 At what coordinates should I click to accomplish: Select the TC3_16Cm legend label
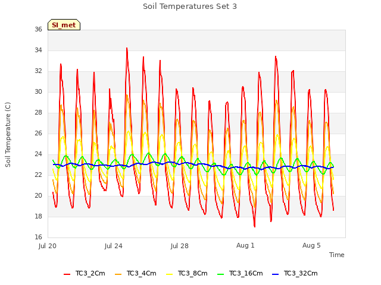tap(246, 273)
